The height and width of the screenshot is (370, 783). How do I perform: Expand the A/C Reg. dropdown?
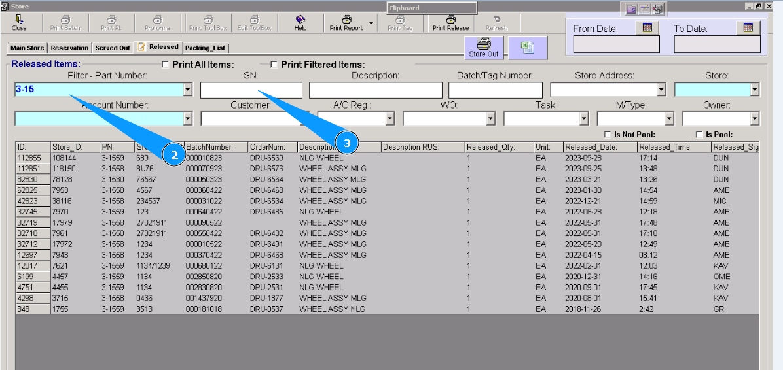(390, 119)
